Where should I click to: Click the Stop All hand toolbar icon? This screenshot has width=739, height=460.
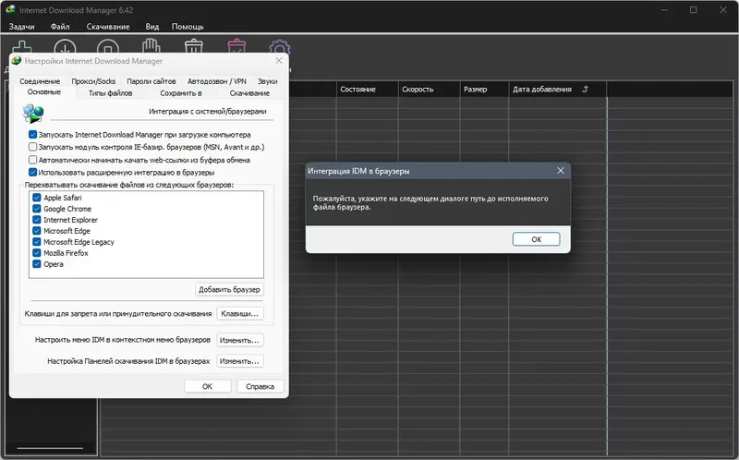(151, 46)
